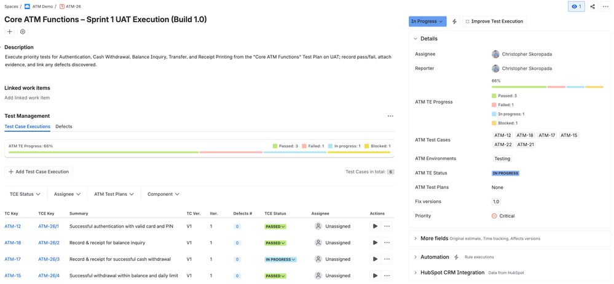The width and height of the screenshot is (614, 284).
Task: Open the Component filter dropdown
Action: point(163,194)
